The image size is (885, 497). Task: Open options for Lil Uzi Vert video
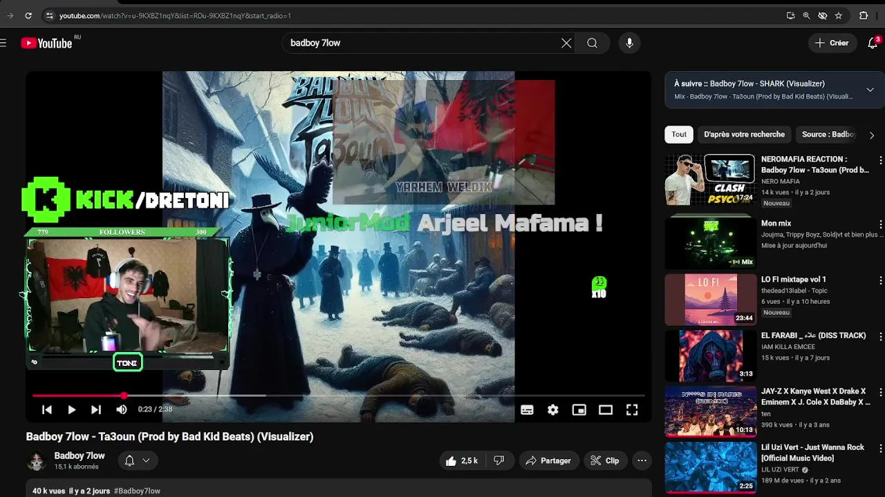880,448
